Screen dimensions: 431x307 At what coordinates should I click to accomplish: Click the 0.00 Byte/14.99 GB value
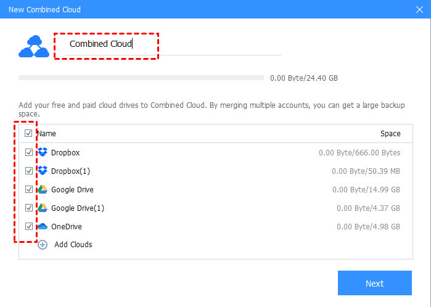tap(366, 190)
